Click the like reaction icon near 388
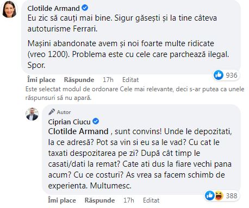Screen dimensions: 249x208 pyautogui.click(x=210, y=196)
